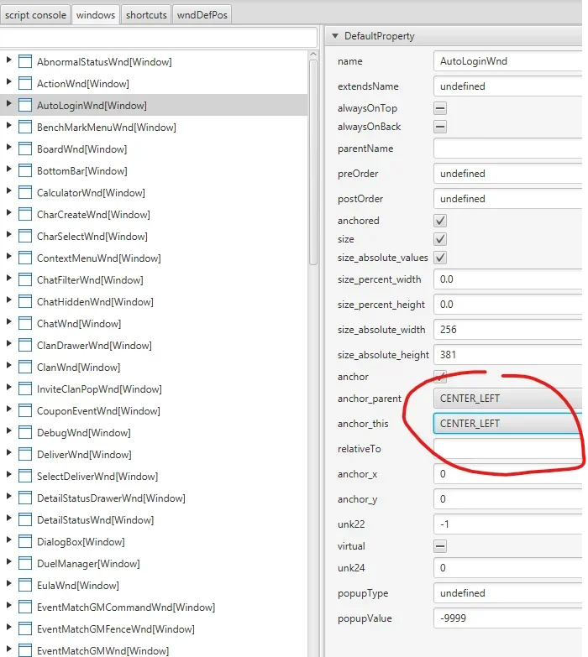Screen dimensions: 588x657
Task: Expand the BoardWnd tree node
Action: pos(8,147)
